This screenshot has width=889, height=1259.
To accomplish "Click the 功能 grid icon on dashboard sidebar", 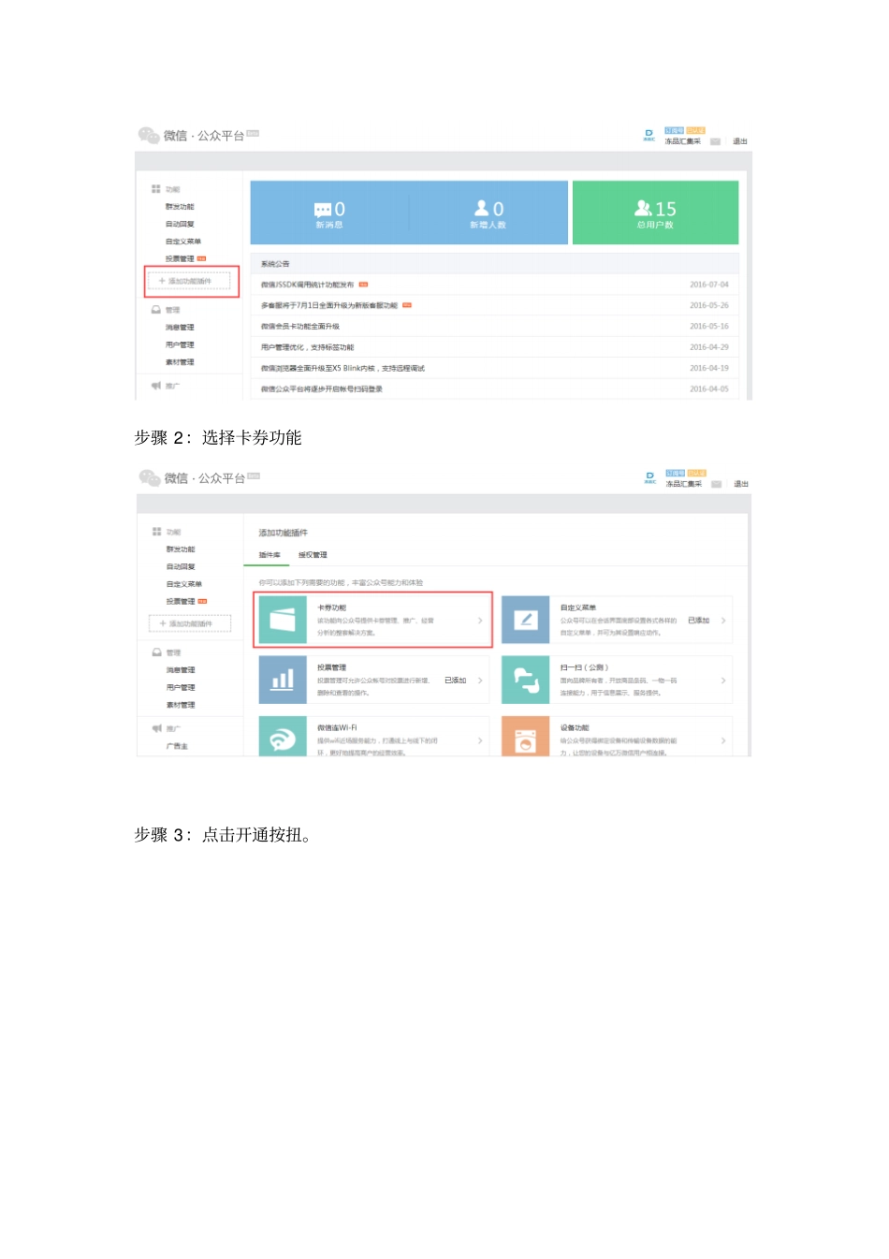I will [156, 189].
